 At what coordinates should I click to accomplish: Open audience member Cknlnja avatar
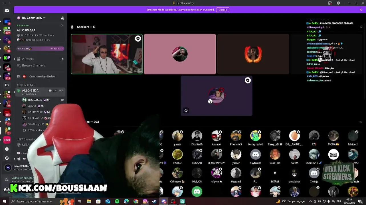pos(314,173)
